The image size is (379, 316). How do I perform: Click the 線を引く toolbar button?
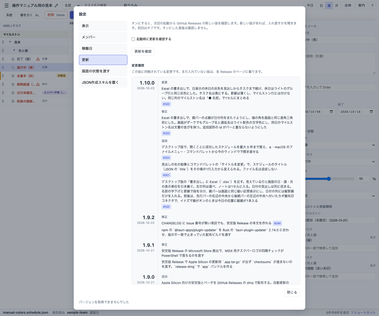(x=30, y=15)
